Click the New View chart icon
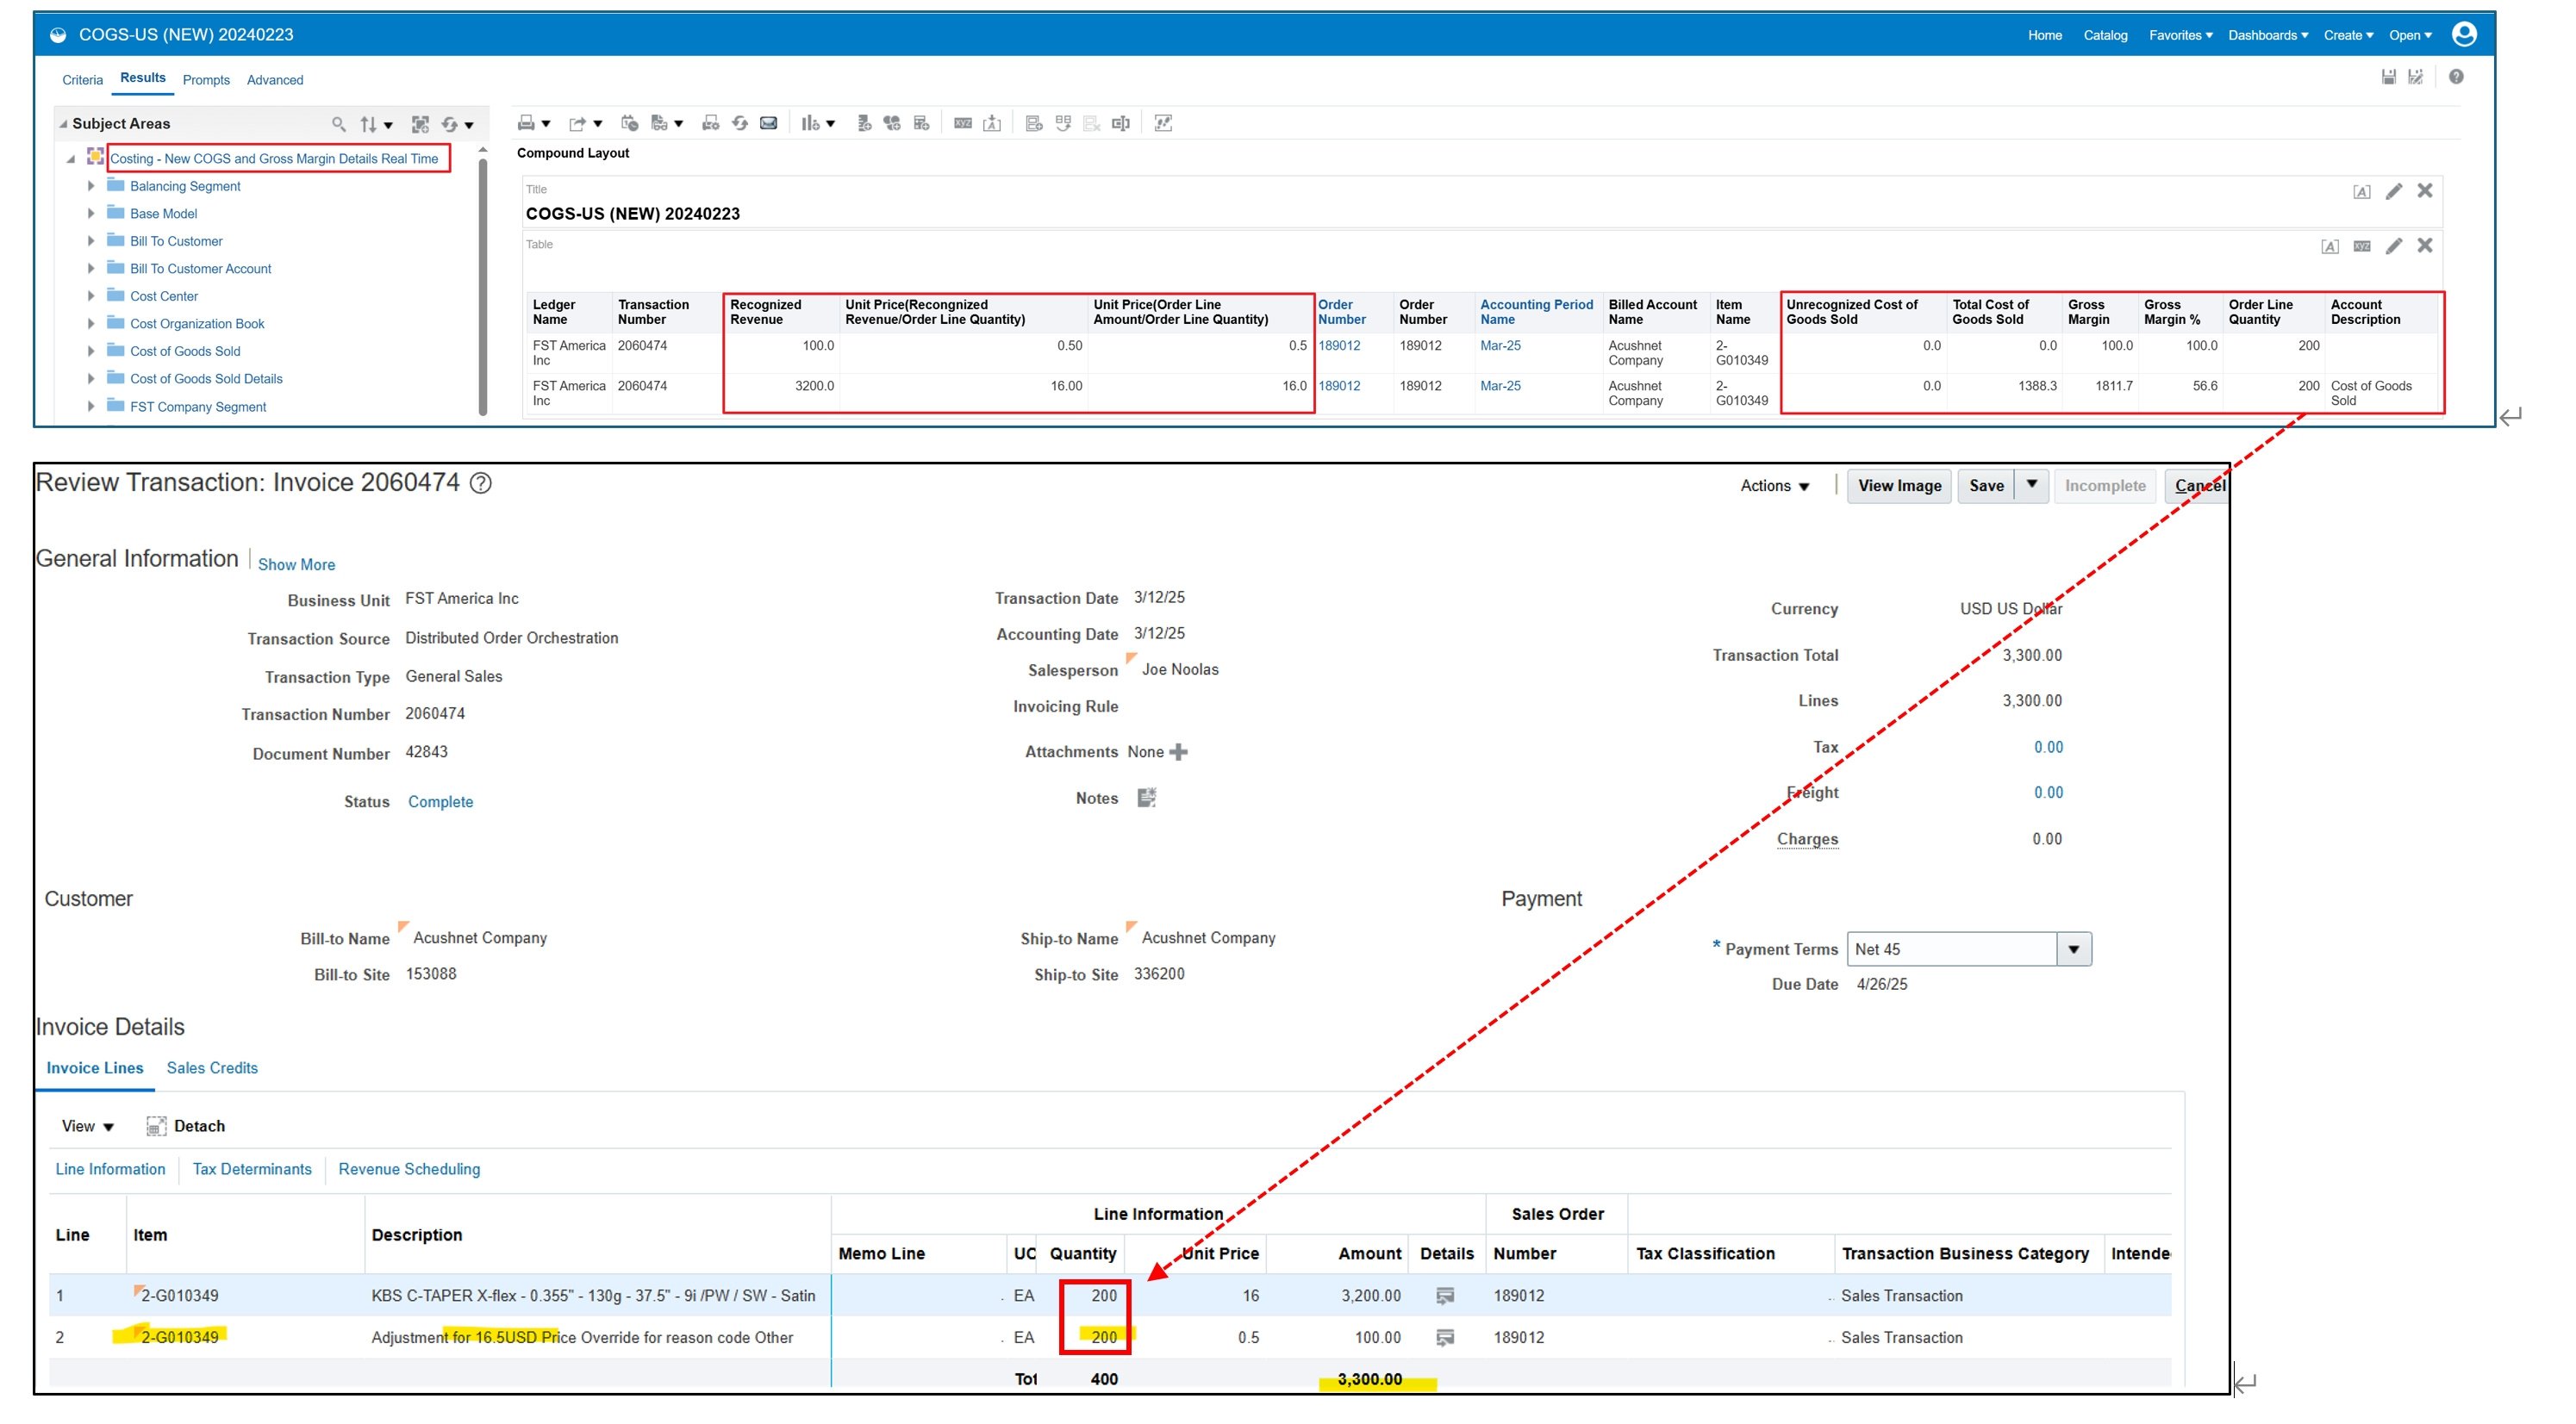The width and height of the screenshot is (2576, 1424). pyautogui.click(x=810, y=123)
